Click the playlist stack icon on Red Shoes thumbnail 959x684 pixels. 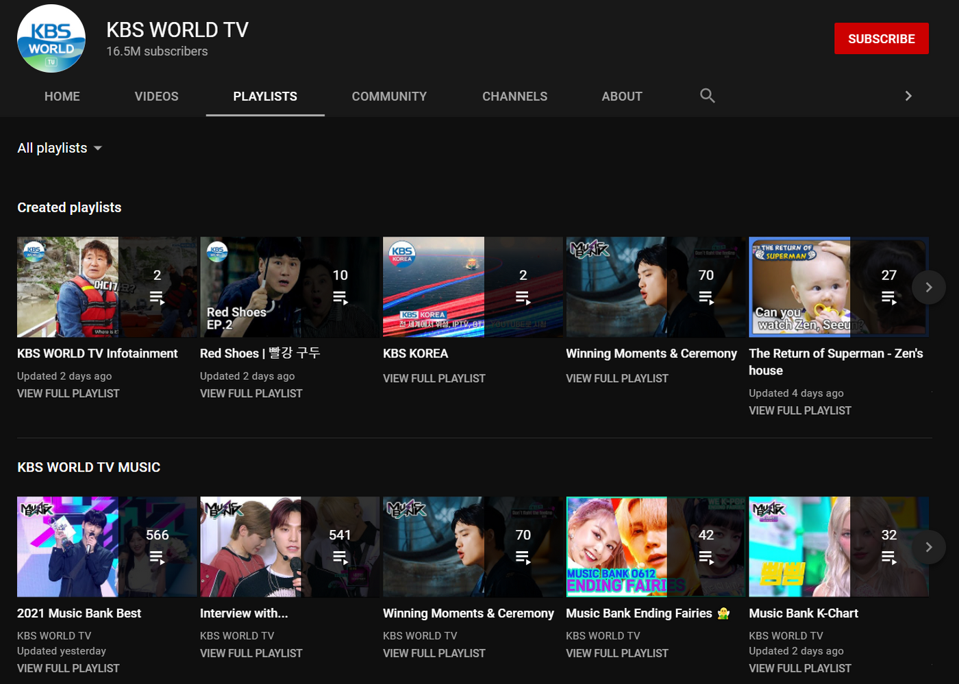(340, 296)
